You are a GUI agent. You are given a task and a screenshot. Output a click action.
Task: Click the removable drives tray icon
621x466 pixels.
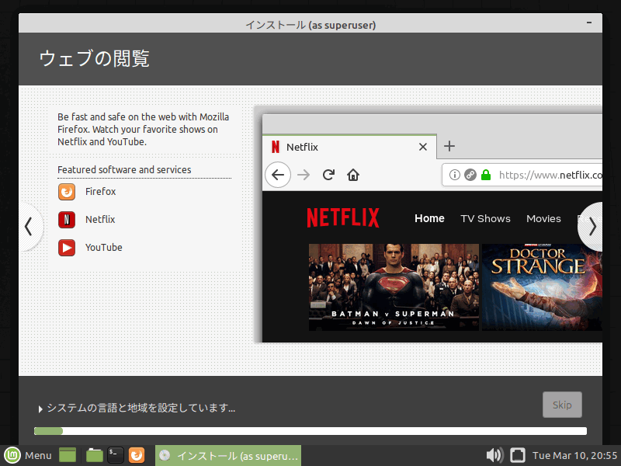point(517,455)
